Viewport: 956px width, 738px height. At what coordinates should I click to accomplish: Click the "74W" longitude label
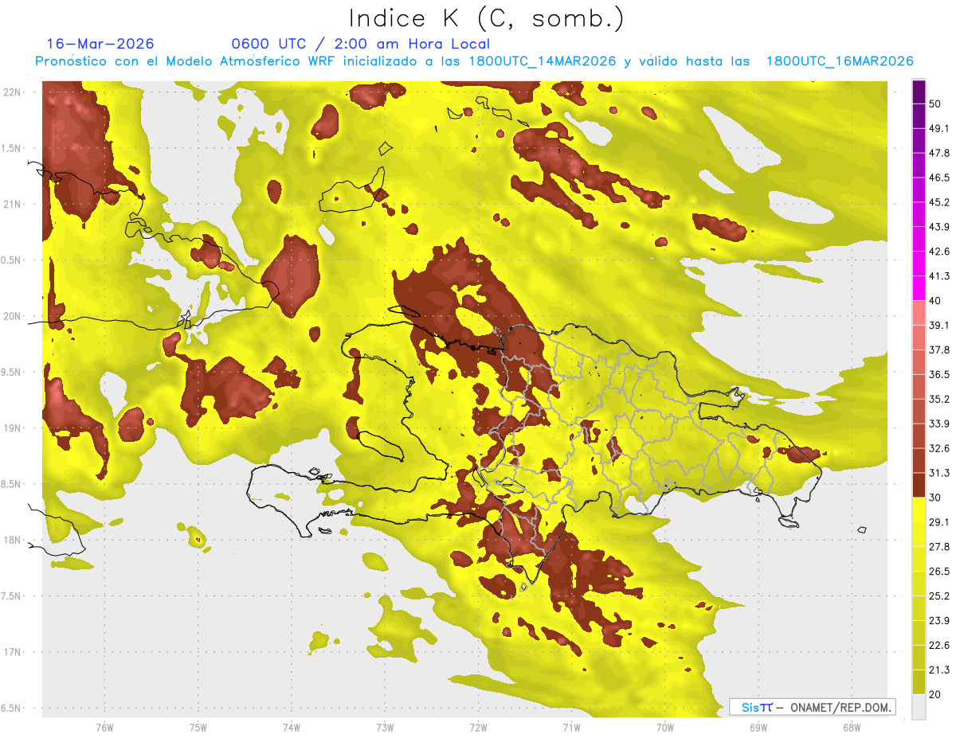click(x=291, y=727)
